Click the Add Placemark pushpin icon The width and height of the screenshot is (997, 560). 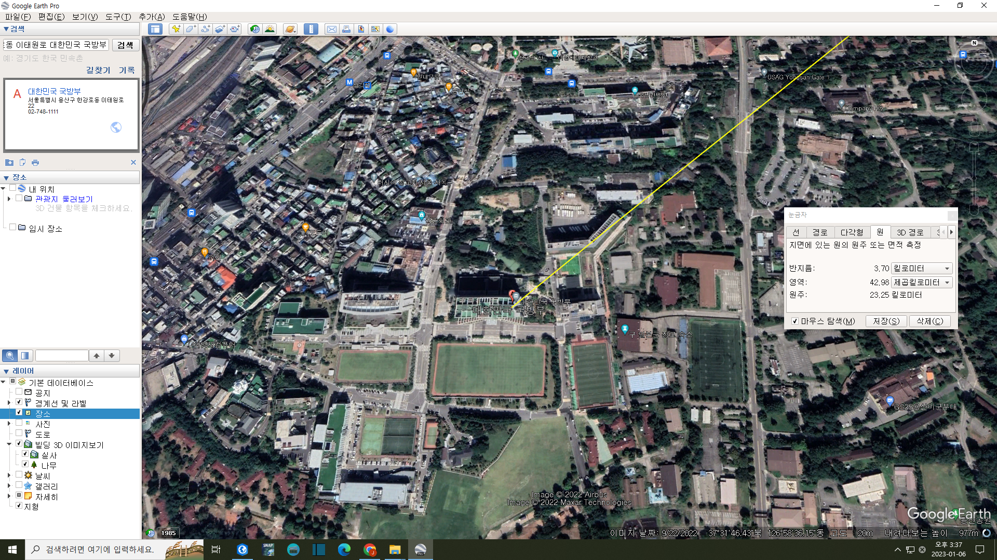tap(176, 29)
